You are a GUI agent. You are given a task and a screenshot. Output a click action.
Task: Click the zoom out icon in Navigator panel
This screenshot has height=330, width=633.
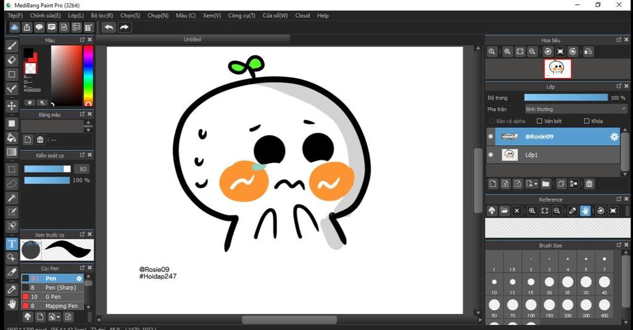click(x=532, y=52)
